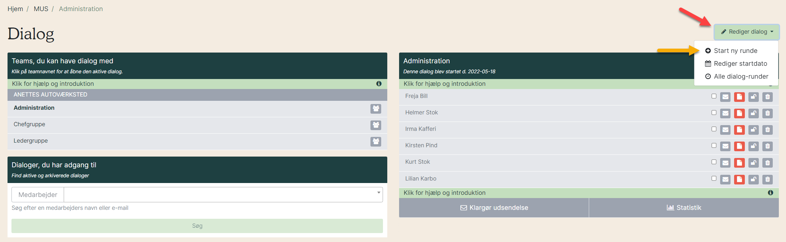Click the envelope icon for Kurt Stok

point(725,163)
